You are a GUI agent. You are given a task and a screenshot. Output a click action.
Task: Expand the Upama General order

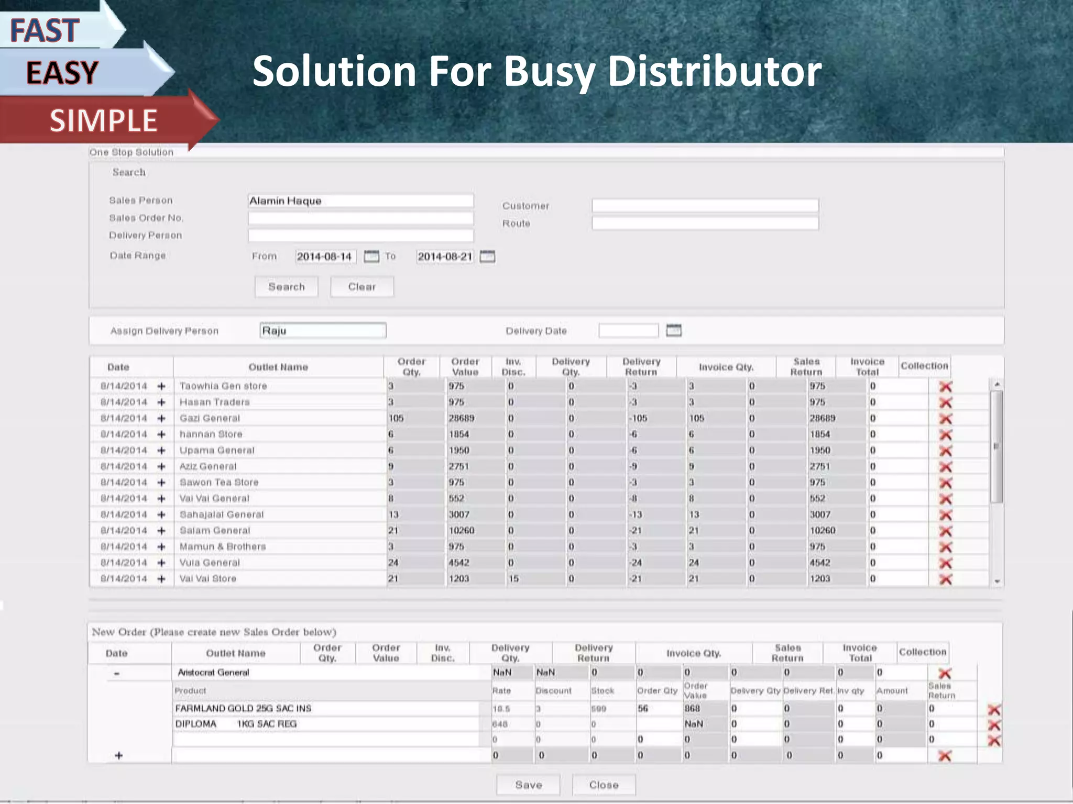[x=161, y=451]
